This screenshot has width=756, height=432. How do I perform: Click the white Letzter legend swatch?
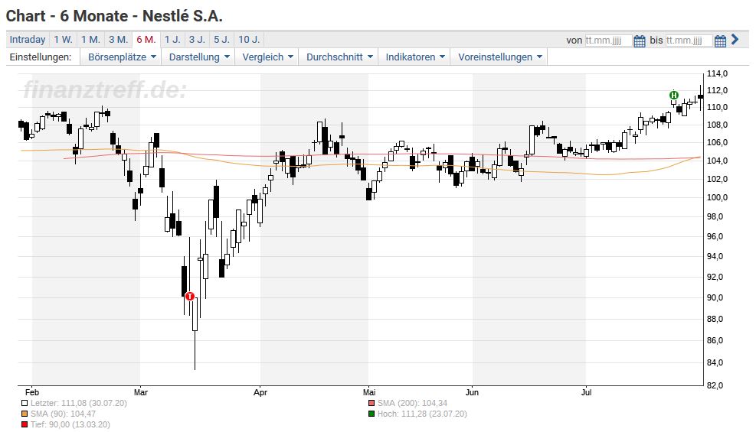(x=25, y=403)
